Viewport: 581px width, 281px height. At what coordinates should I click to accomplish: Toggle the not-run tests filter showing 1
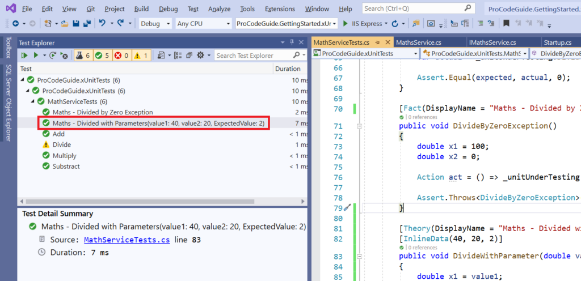[x=141, y=56]
